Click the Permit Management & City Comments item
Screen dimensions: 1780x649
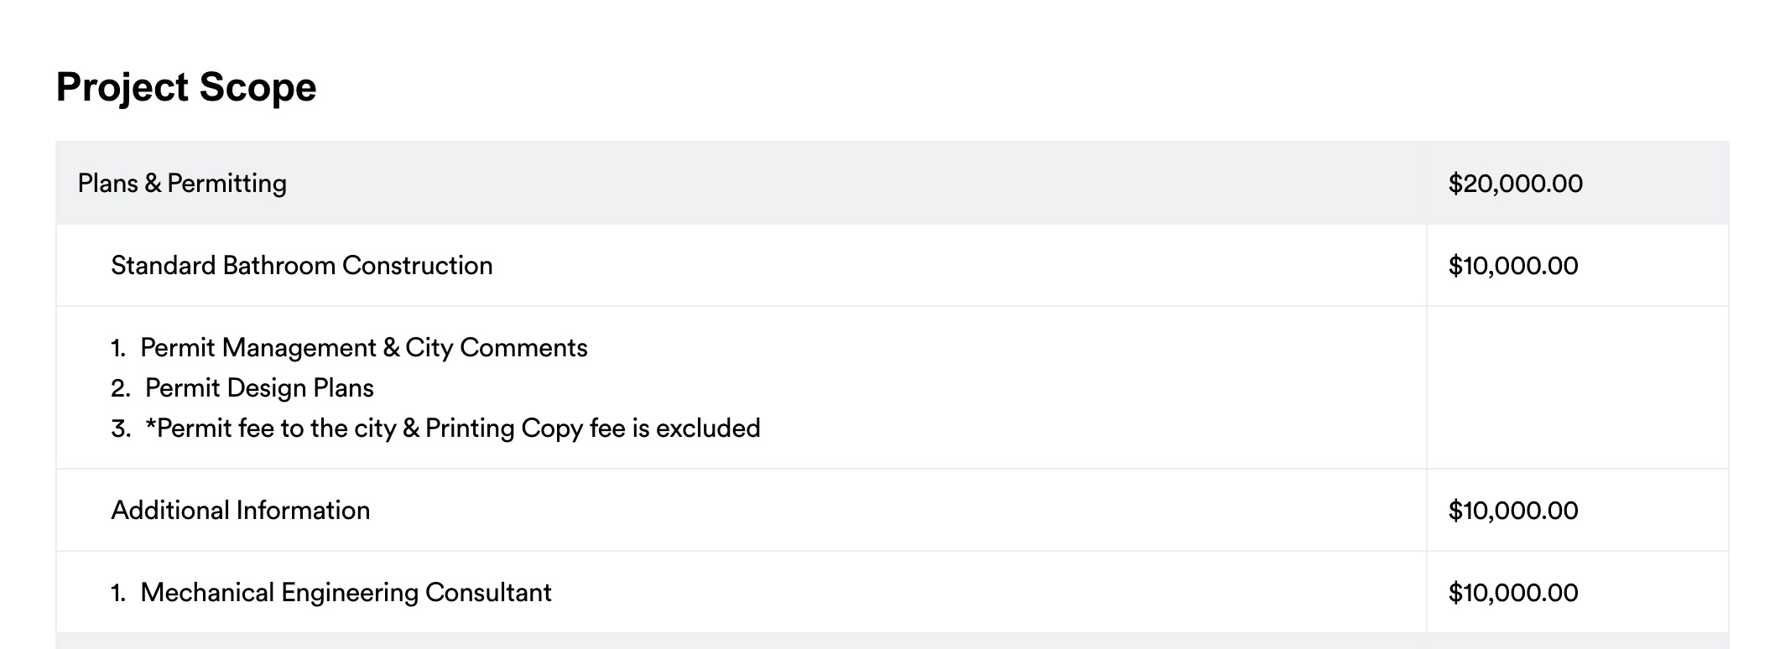click(363, 347)
